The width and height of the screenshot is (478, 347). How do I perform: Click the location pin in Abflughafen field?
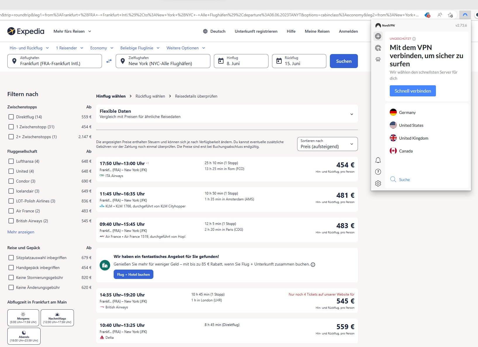pyautogui.click(x=14, y=61)
